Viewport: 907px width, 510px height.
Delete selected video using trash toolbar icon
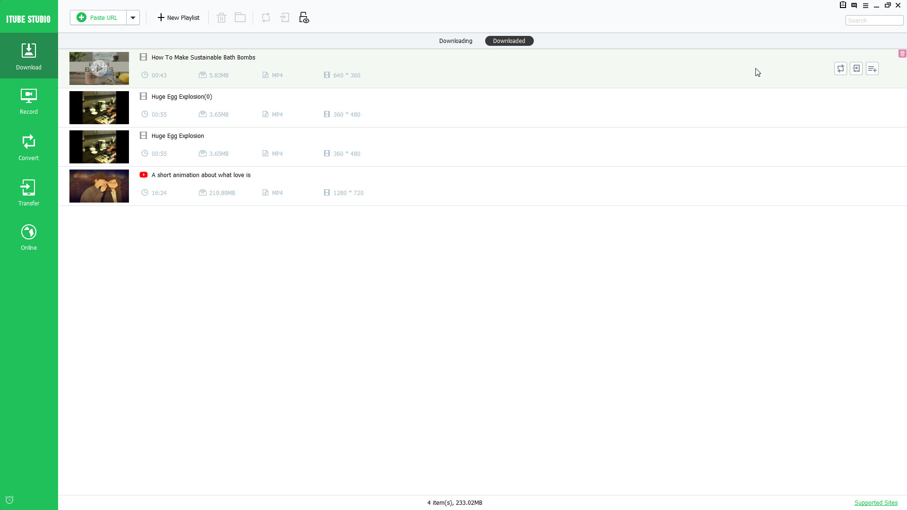[221, 17]
